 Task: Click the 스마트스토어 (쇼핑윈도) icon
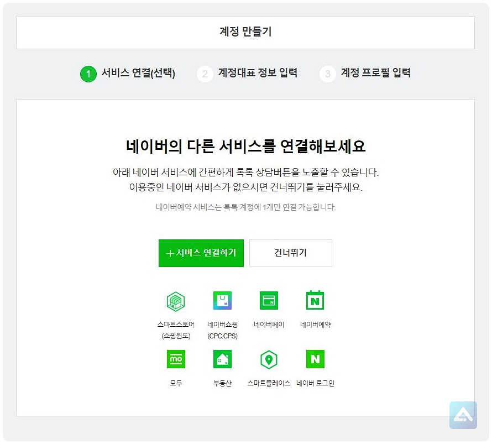[x=176, y=301]
